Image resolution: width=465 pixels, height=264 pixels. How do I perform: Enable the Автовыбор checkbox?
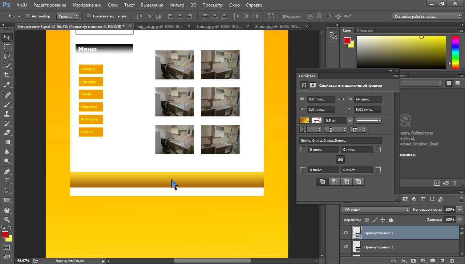28,16
